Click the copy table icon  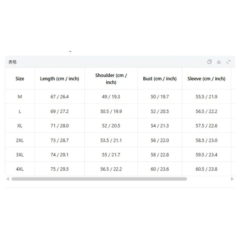(x=210, y=62)
